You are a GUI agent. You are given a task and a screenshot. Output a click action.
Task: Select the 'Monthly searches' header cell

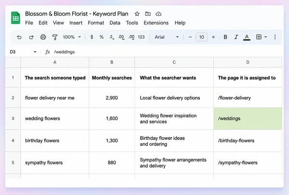pos(112,78)
